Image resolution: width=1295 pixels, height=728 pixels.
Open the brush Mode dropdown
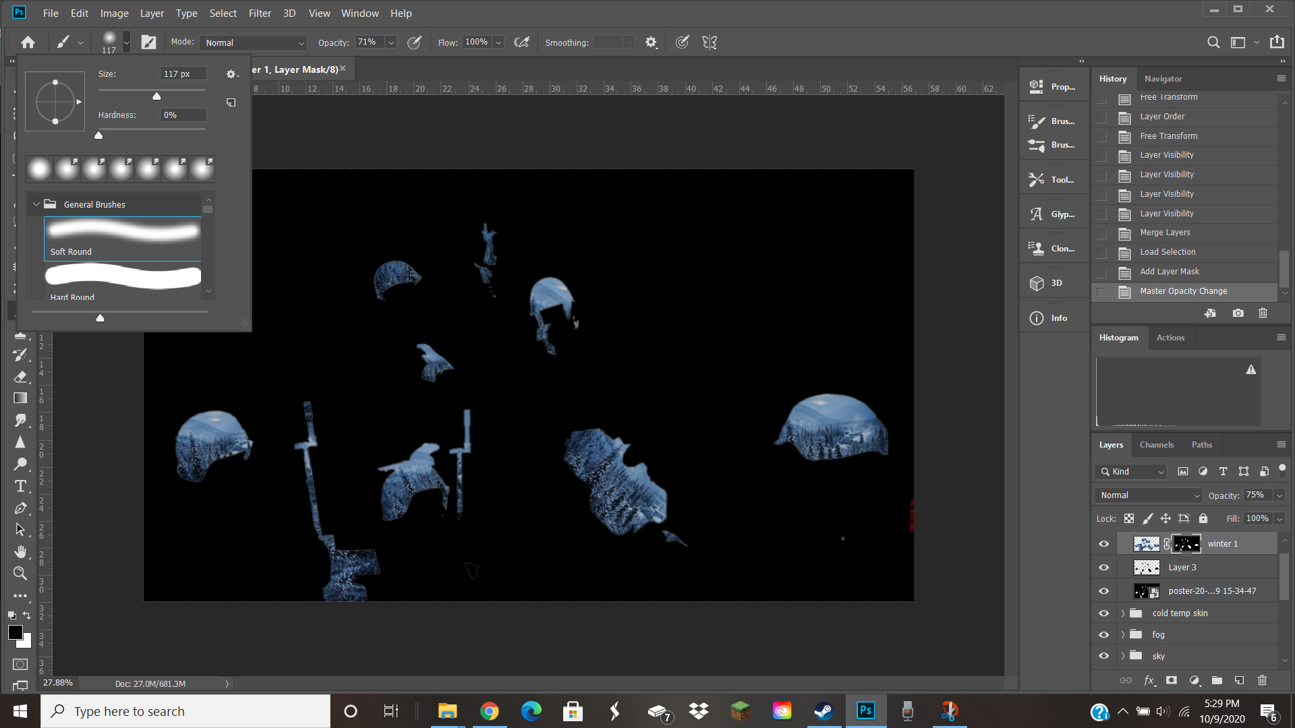tap(254, 42)
